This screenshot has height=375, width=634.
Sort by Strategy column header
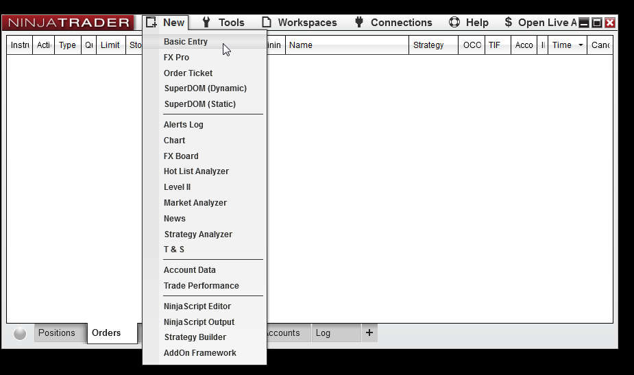(x=433, y=45)
